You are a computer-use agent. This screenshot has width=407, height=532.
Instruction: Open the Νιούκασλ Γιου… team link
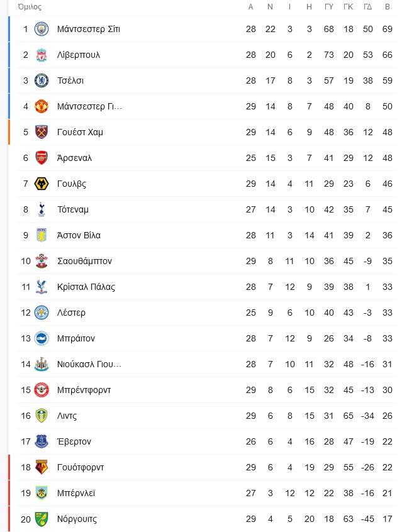coord(89,364)
